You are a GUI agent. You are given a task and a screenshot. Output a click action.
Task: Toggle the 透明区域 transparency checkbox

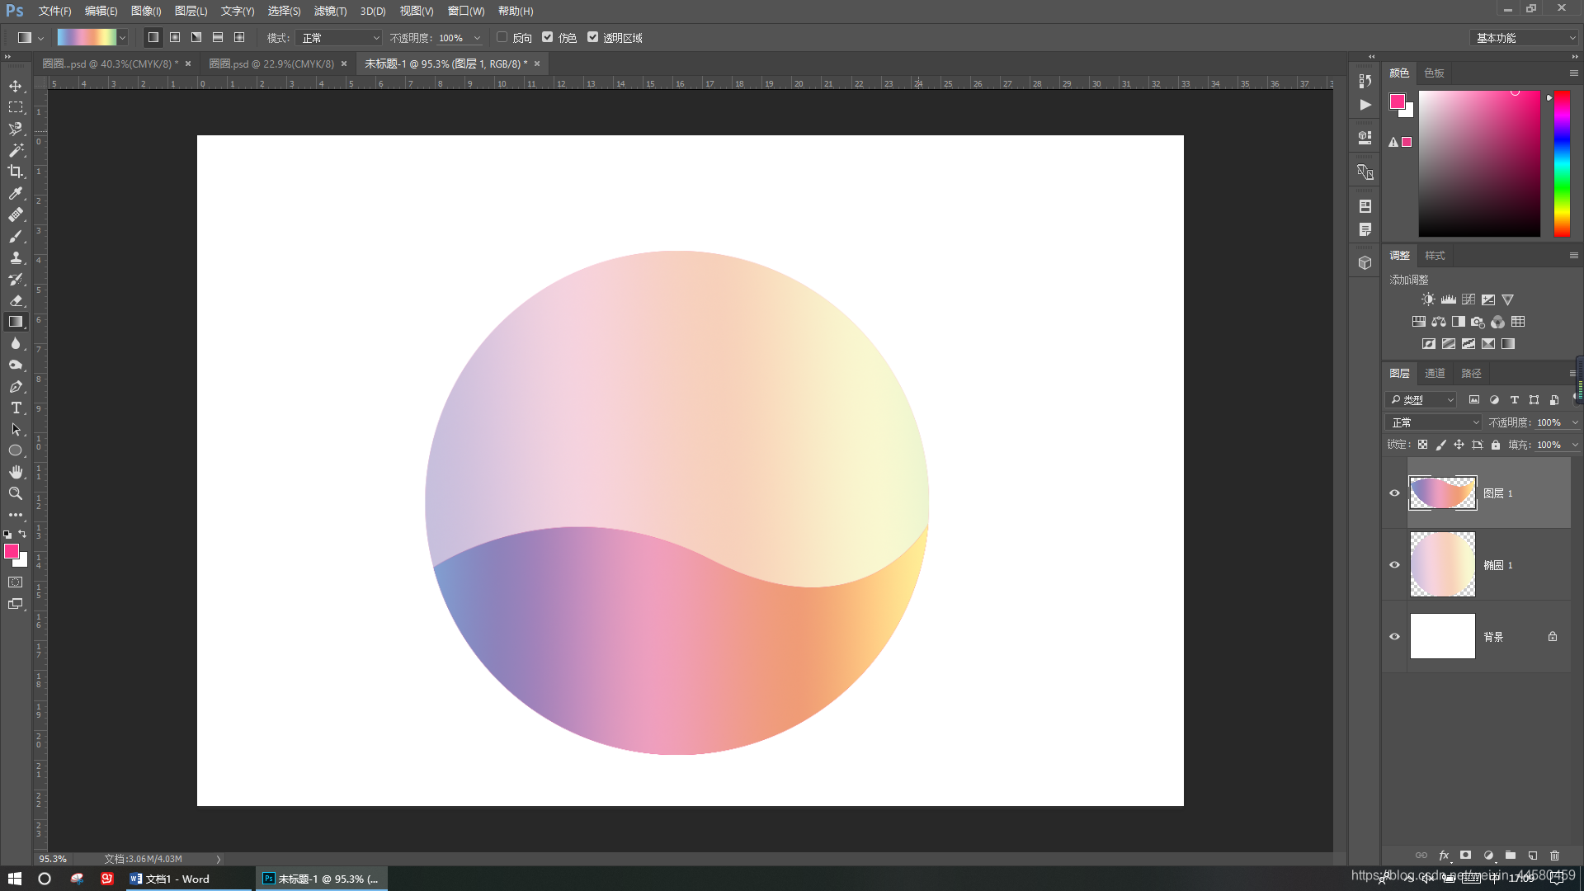(x=592, y=37)
